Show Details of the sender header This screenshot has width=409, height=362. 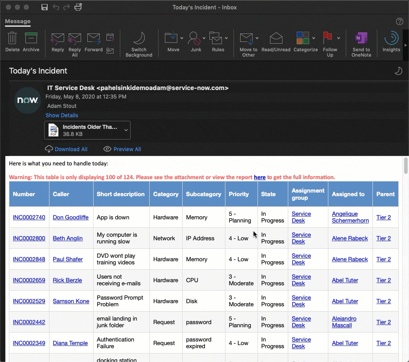(61, 115)
